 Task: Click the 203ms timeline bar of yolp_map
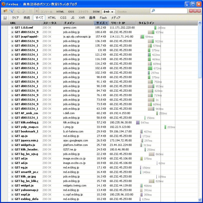click(165, 127)
